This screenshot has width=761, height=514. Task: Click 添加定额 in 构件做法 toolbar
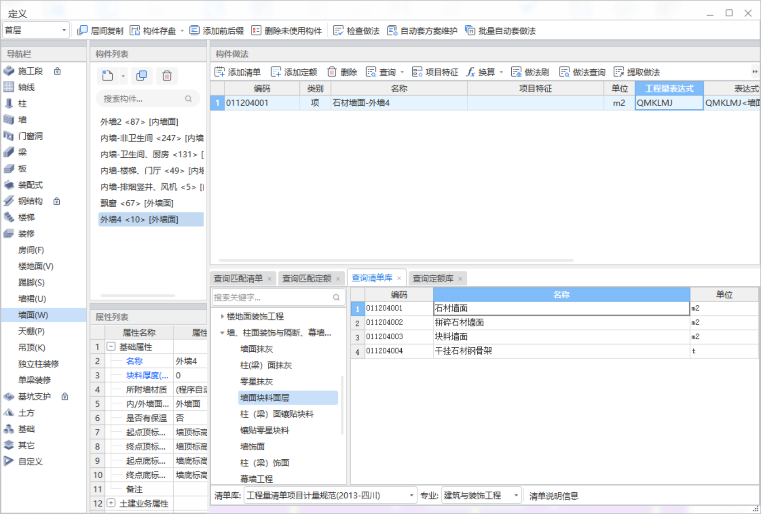coord(294,72)
